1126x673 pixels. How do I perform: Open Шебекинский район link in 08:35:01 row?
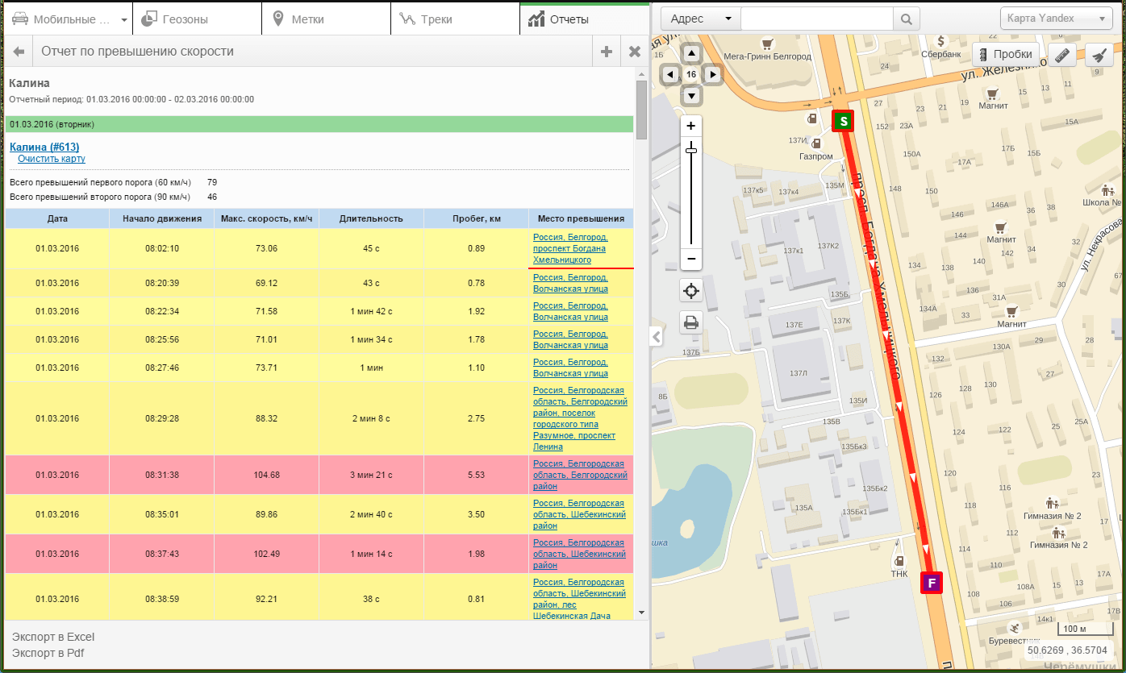coord(579,514)
